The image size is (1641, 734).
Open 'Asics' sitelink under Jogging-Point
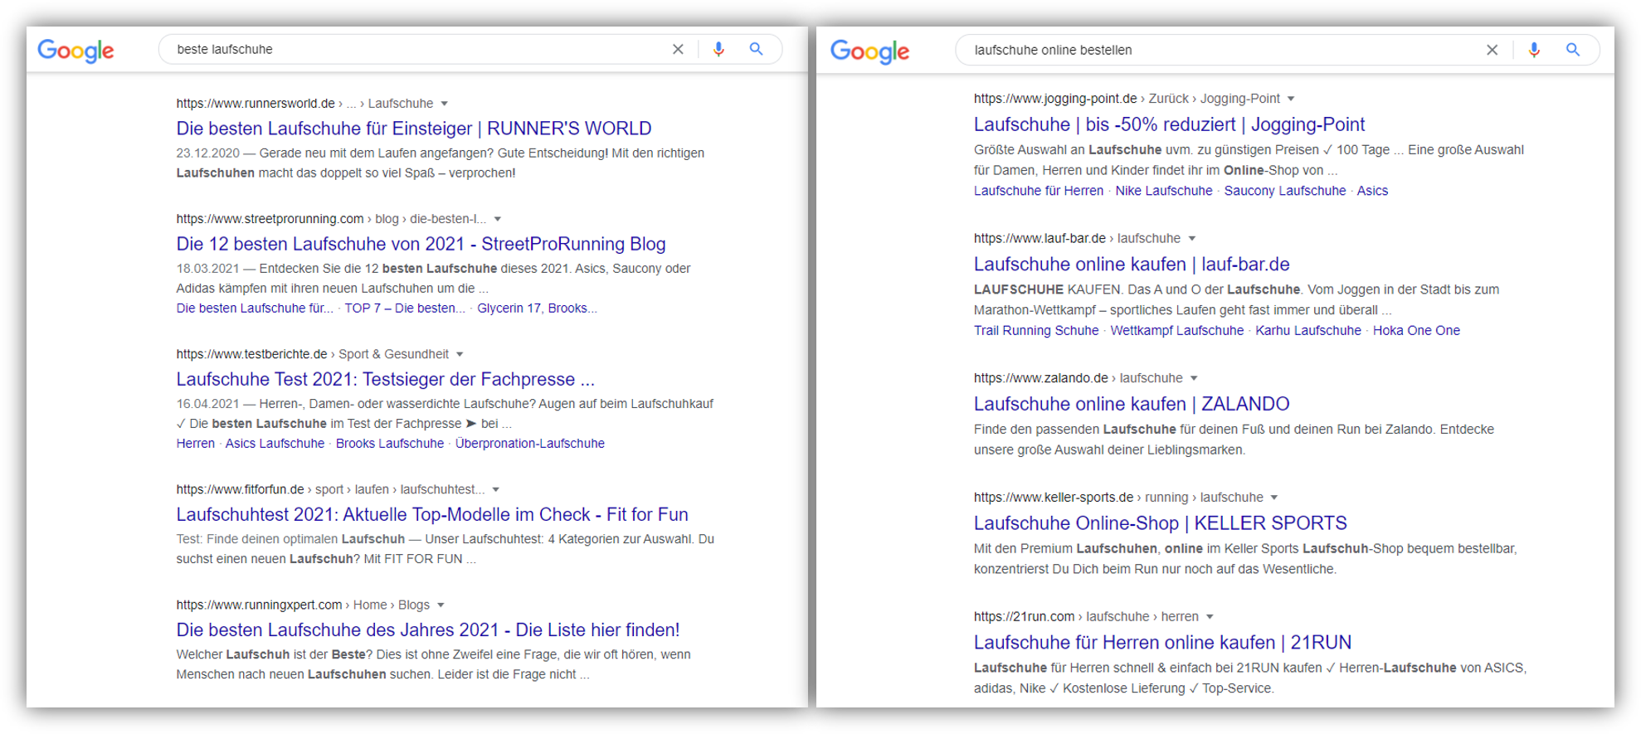(1372, 191)
